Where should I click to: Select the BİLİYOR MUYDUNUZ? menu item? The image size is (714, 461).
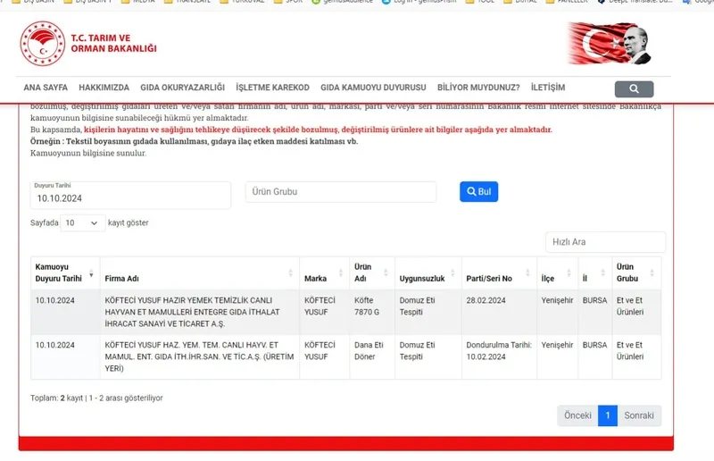tap(478, 88)
